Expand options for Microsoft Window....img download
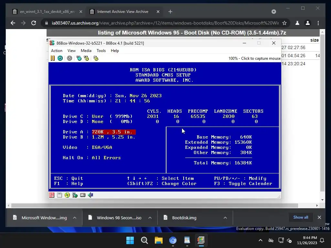This screenshot has width=331, height=248. pyautogui.click(x=75, y=218)
